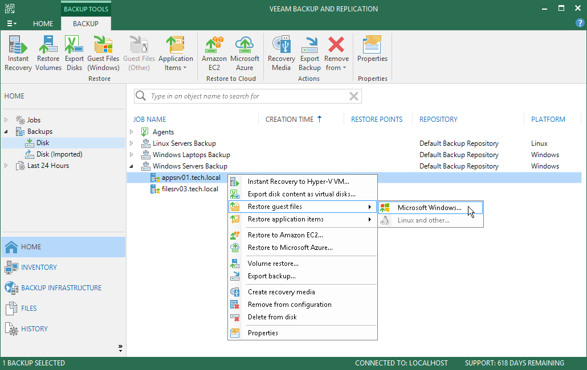Click the Veeam app logo icon

10,9
